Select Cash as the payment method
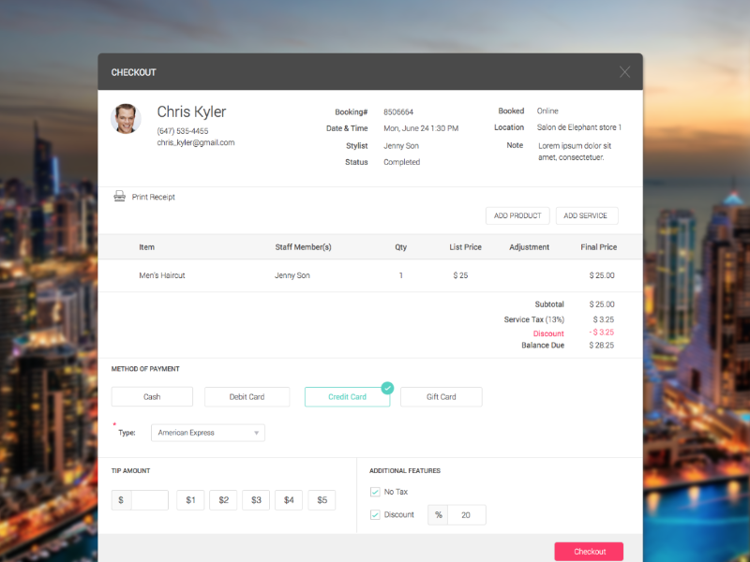Viewport: 750px width, 562px height. tap(151, 396)
